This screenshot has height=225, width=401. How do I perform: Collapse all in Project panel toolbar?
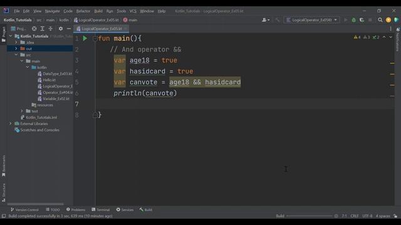pyautogui.click(x=51, y=29)
